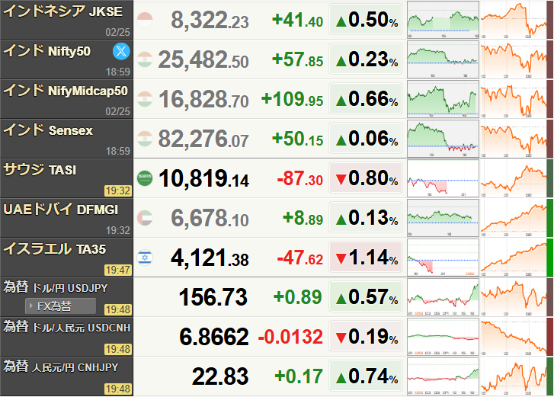Open the 為替 人民元/円 CNHJPY link
554x397 pixels.
tap(60, 367)
